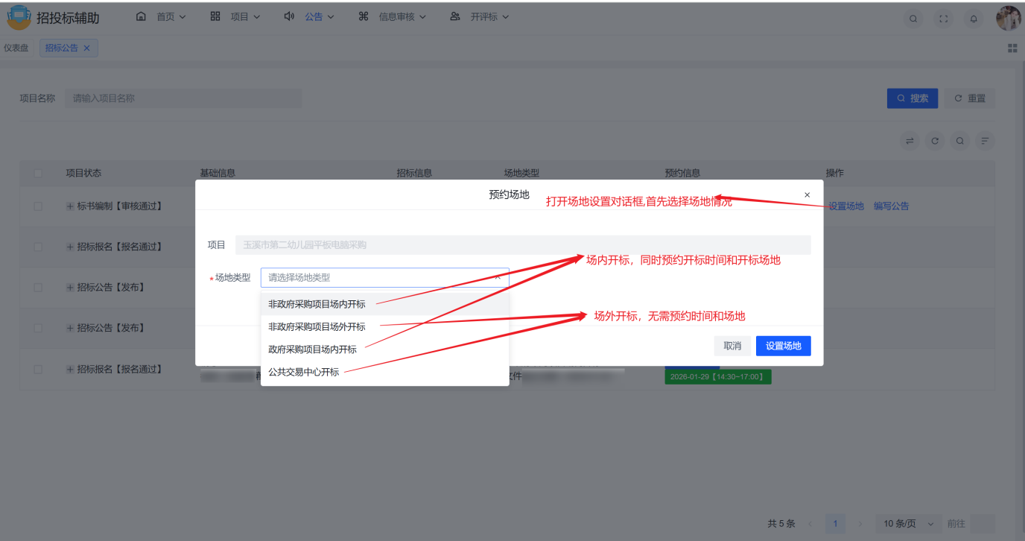Open the global search magnifier icon

[x=913, y=18]
